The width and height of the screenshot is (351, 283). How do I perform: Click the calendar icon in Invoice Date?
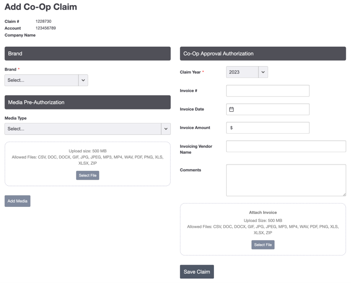(x=231, y=109)
